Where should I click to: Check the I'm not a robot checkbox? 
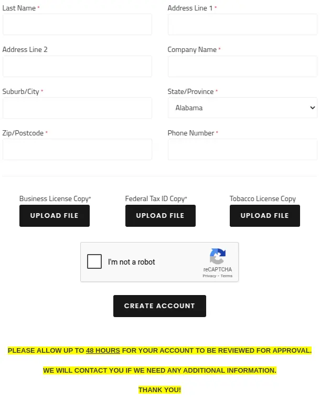click(x=94, y=261)
